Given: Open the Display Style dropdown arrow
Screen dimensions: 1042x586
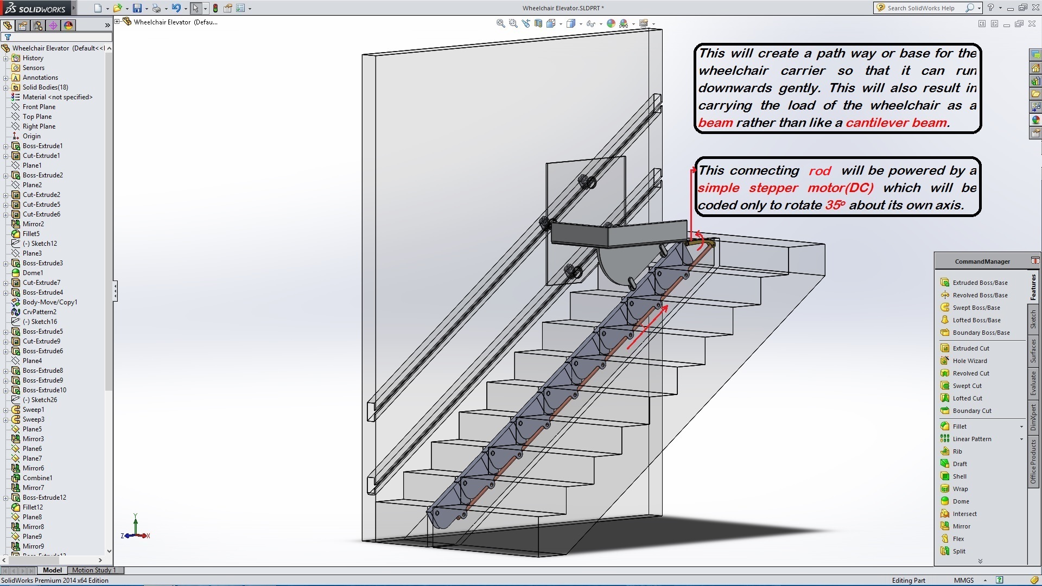Looking at the screenshot, I should click(581, 24).
